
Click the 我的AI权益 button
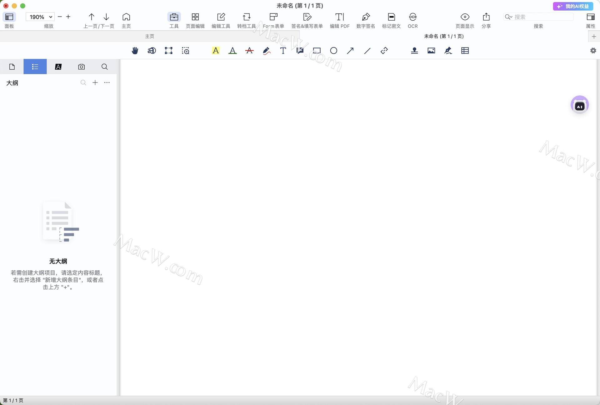pyautogui.click(x=573, y=6)
